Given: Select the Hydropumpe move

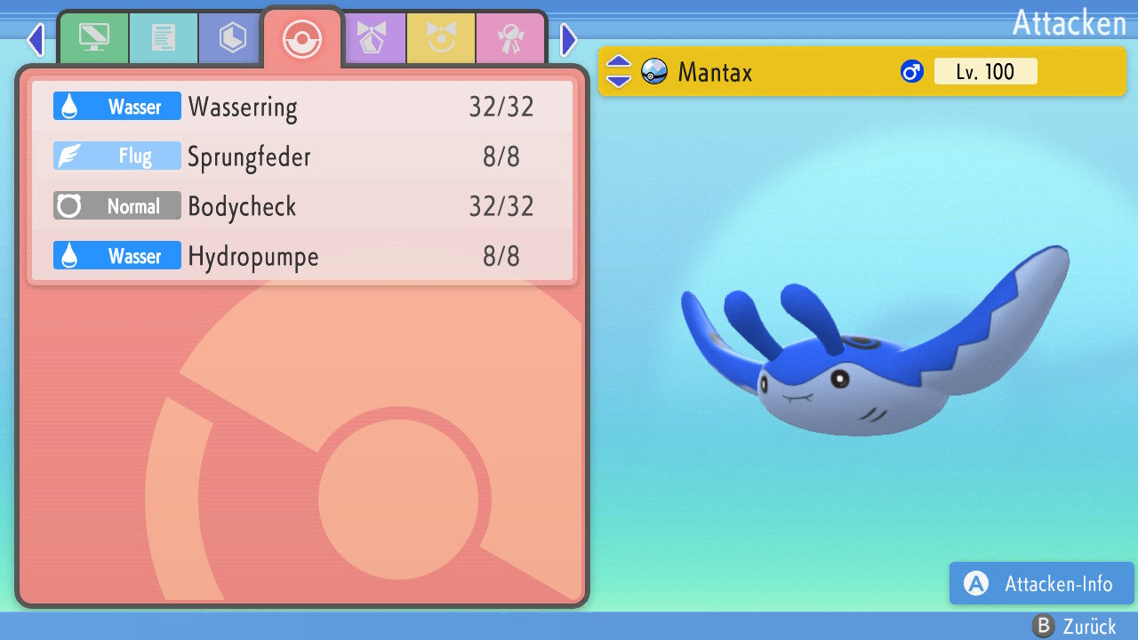Looking at the screenshot, I should pos(302,256).
